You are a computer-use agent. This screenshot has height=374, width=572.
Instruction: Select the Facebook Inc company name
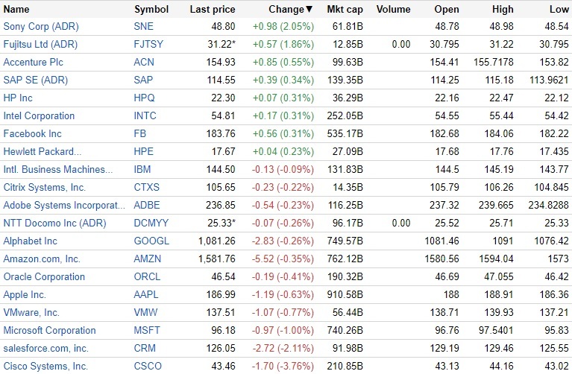(32, 133)
